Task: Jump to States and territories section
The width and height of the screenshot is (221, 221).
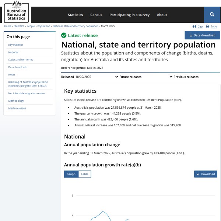Action: (x=21, y=60)
